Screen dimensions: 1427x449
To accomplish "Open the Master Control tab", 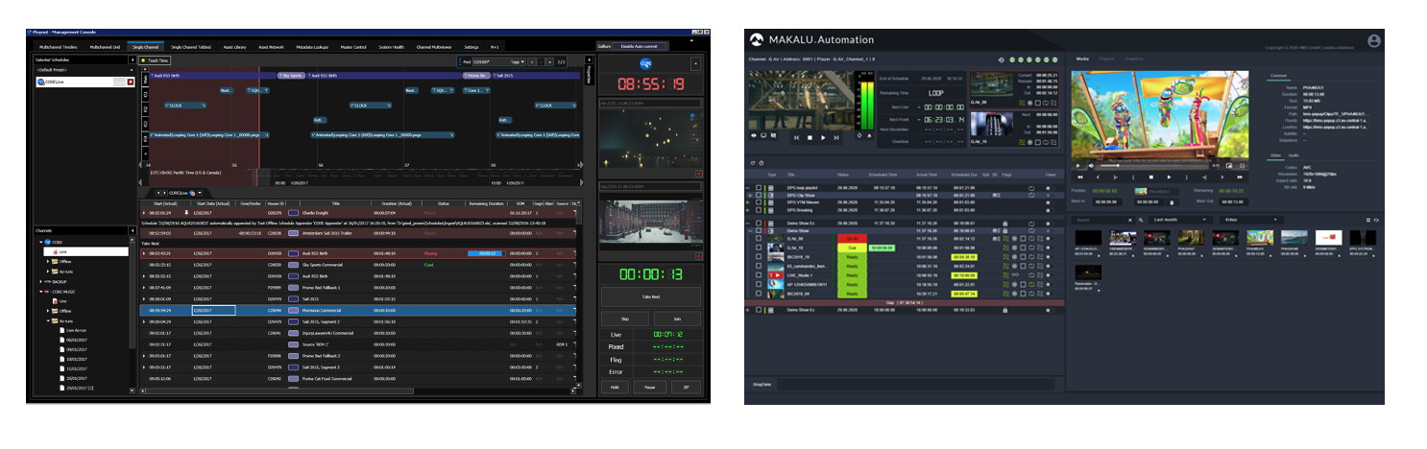I will pyautogui.click(x=353, y=46).
